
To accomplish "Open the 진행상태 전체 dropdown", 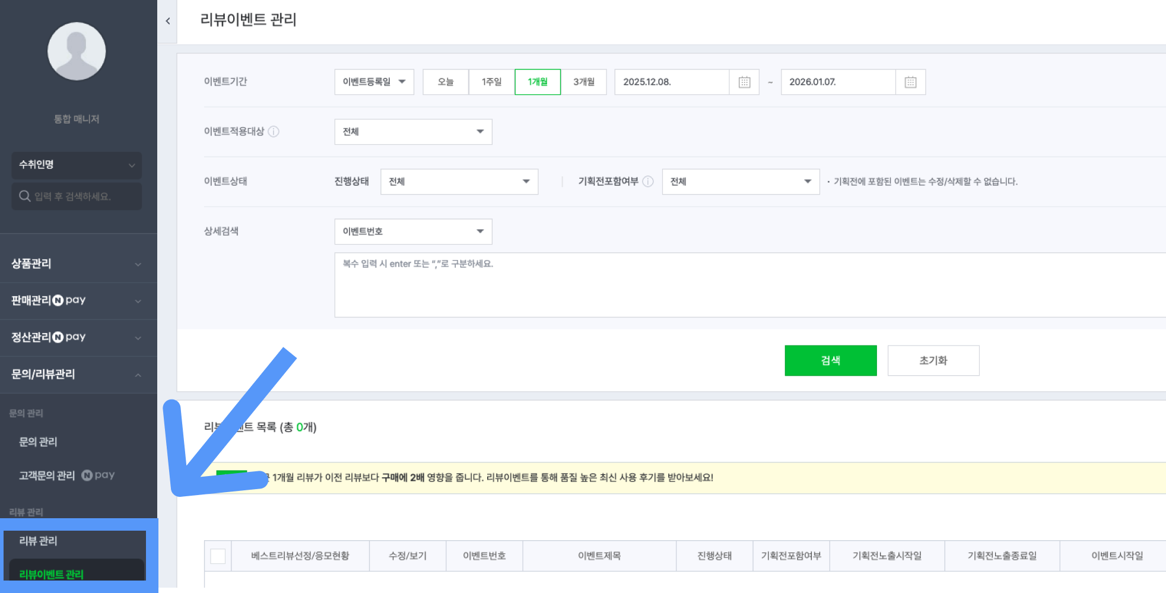I will pos(459,182).
